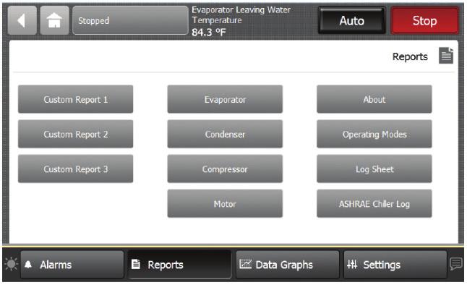View the Condenser report
This screenshot has height=285, width=467.
pyautogui.click(x=225, y=134)
